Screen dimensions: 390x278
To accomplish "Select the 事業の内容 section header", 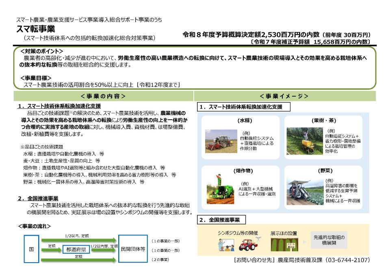I will click(103, 96).
